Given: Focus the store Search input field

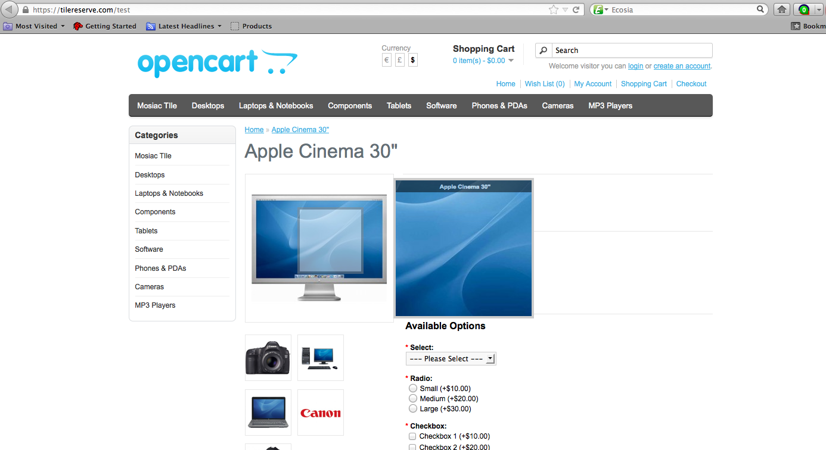Looking at the screenshot, I should (632, 51).
